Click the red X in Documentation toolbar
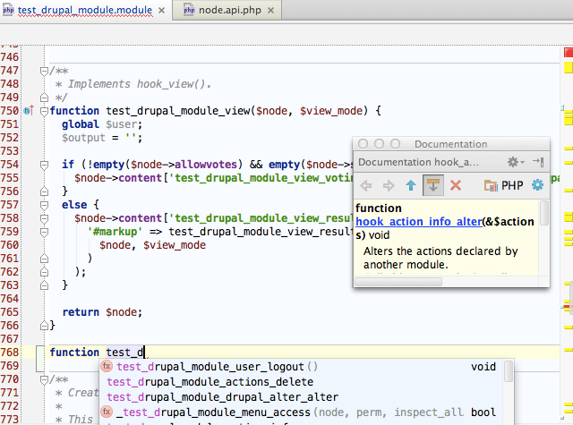 (456, 185)
